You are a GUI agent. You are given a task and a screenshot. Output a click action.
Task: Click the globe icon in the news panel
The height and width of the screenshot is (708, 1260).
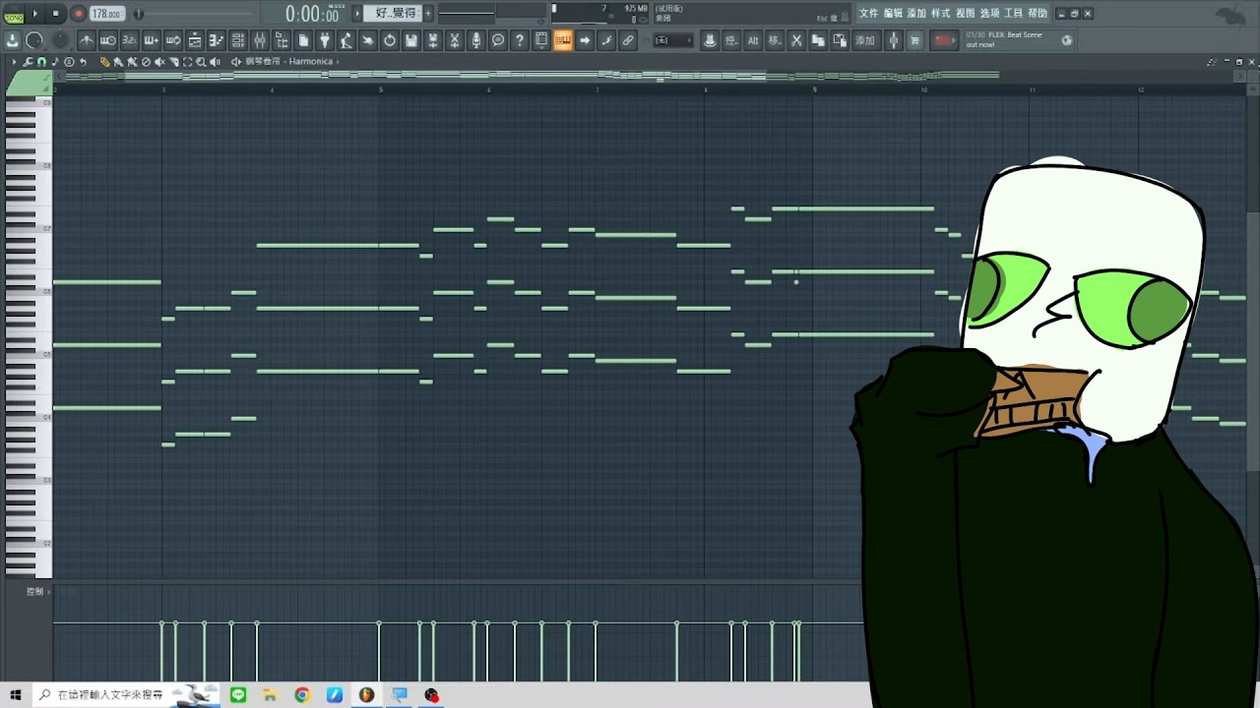coord(1067,39)
